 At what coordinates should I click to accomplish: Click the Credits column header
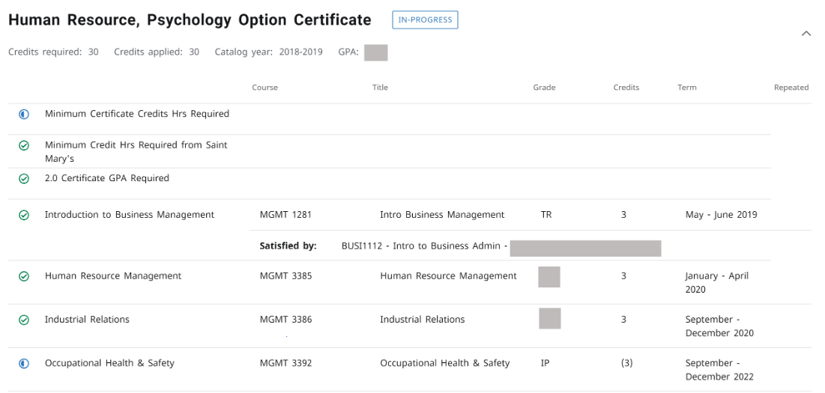pos(626,88)
